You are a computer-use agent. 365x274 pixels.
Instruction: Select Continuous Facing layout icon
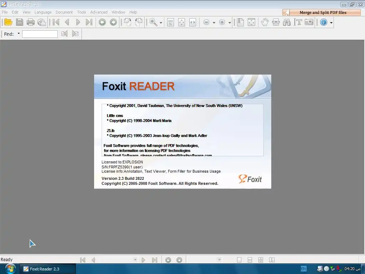pyautogui.click(x=261, y=260)
